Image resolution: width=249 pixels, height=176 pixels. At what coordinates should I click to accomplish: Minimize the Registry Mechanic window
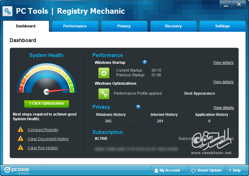226,4
